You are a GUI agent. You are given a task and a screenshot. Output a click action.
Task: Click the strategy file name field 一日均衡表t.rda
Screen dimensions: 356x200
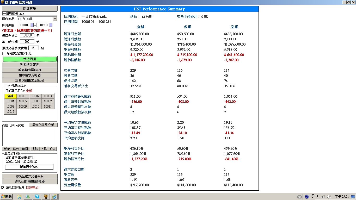point(30,14)
